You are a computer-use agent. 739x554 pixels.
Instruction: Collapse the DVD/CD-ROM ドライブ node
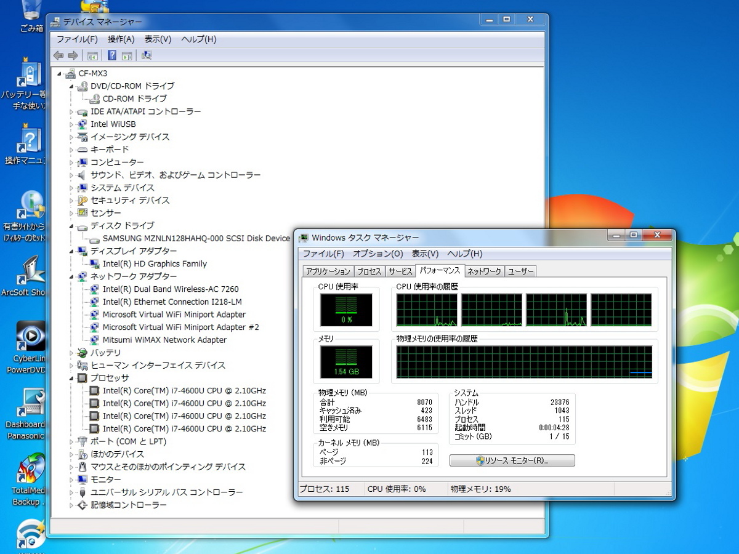[71, 86]
